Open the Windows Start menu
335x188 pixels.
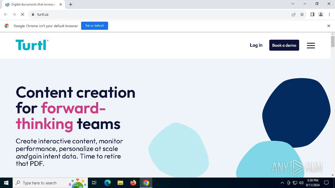click(x=6, y=183)
